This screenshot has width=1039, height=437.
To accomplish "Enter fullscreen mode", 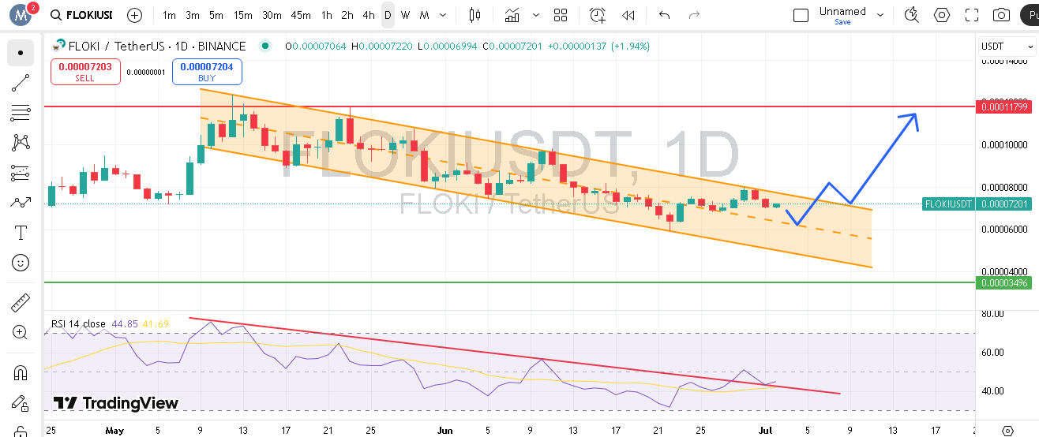I will (972, 15).
